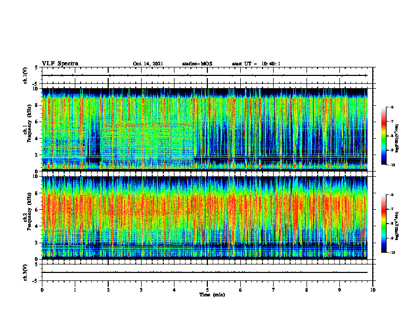Click time axis tick label "0"
Image resolution: width=420 pixels, height=325 pixels.
coord(42,290)
